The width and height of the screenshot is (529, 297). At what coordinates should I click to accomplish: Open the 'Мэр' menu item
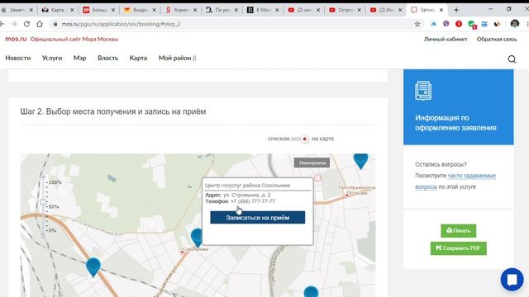coord(79,58)
